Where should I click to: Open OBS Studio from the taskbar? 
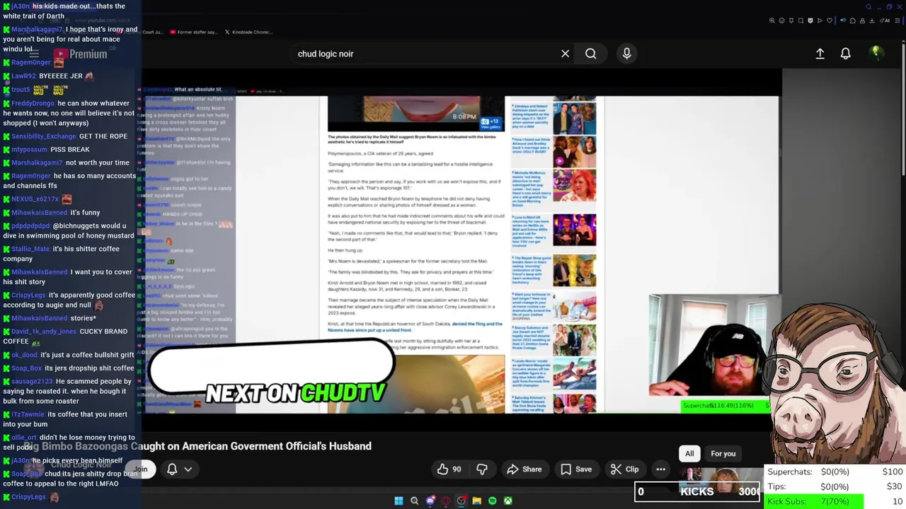tap(461, 501)
